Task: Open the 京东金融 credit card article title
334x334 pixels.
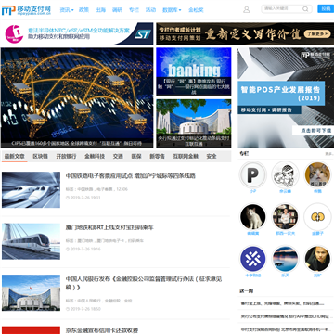Action: (102, 330)
